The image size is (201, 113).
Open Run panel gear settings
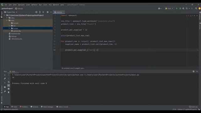tap(193, 71)
